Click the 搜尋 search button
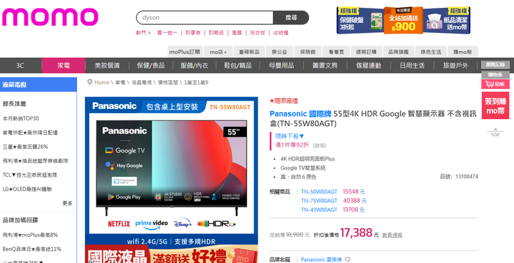 (291, 18)
